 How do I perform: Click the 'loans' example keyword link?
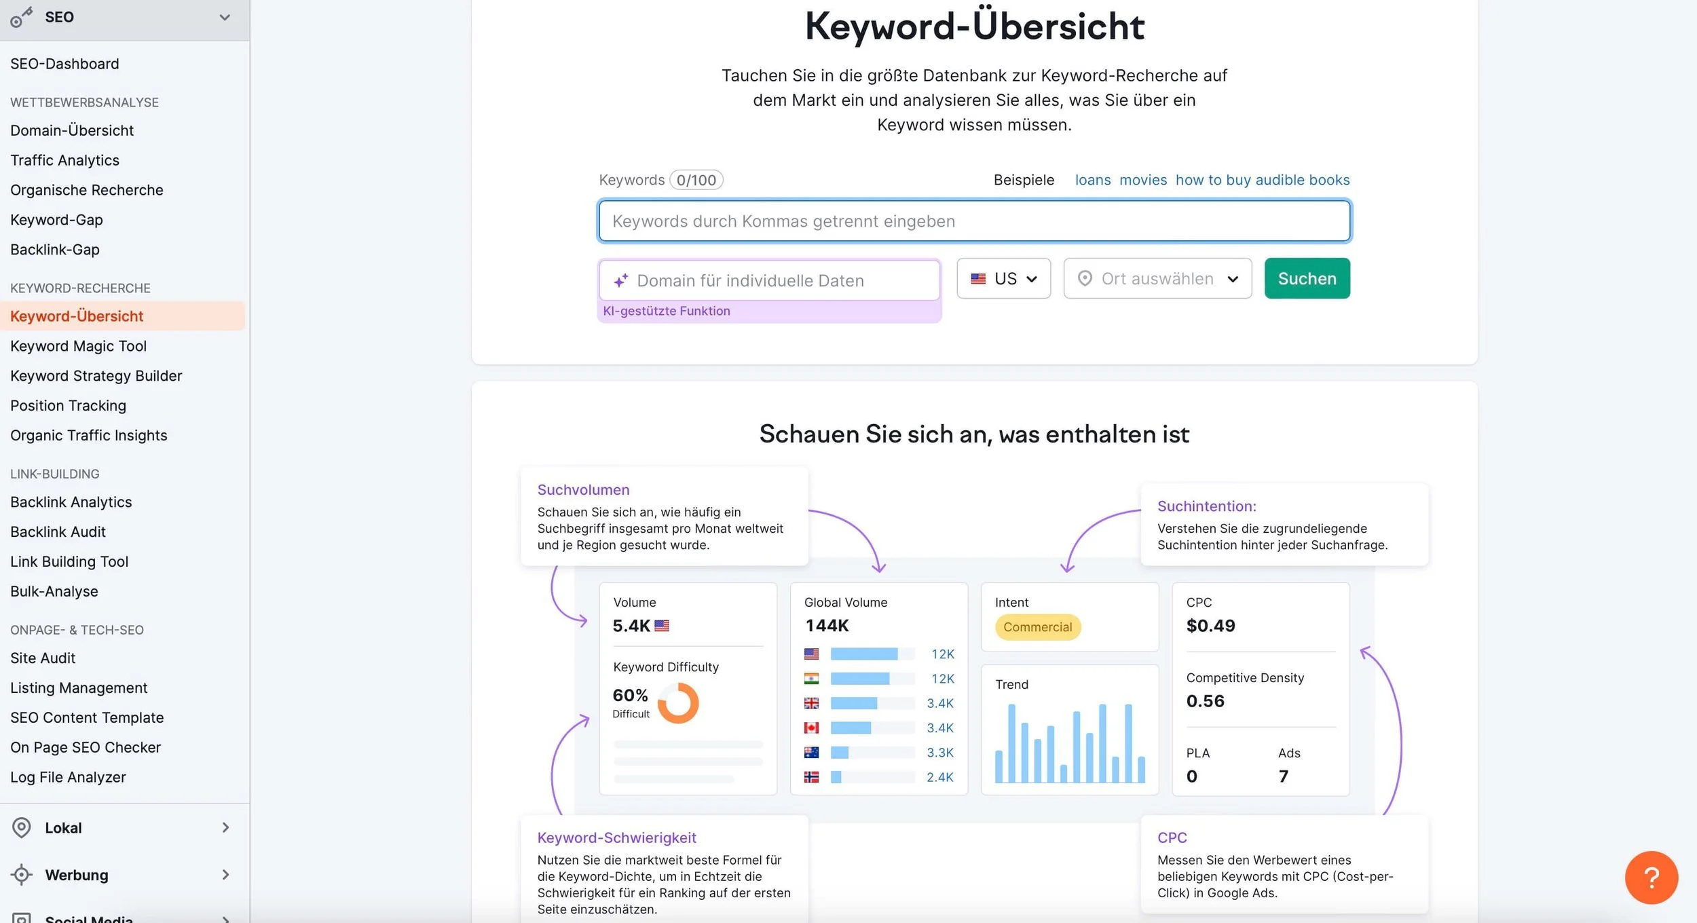[1092, 180]
